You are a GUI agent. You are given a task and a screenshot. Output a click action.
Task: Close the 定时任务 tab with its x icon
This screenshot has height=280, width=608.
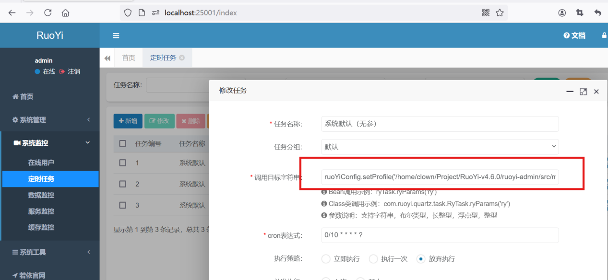click(x=182, y=58)
